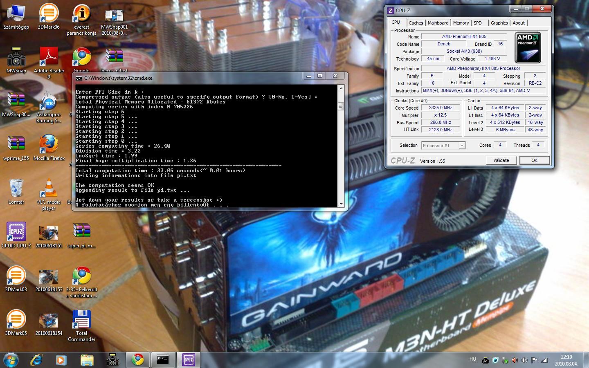This screenshot has height=368, width=589.
Task: Switch to the About tab
Action: coord(519,23)
